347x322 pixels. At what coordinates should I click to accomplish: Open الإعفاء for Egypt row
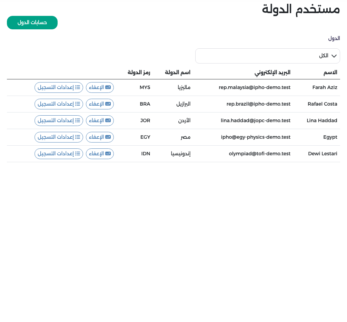(100, 137)
